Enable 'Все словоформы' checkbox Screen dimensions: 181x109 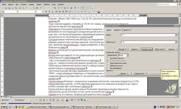[x=108, y=68]
